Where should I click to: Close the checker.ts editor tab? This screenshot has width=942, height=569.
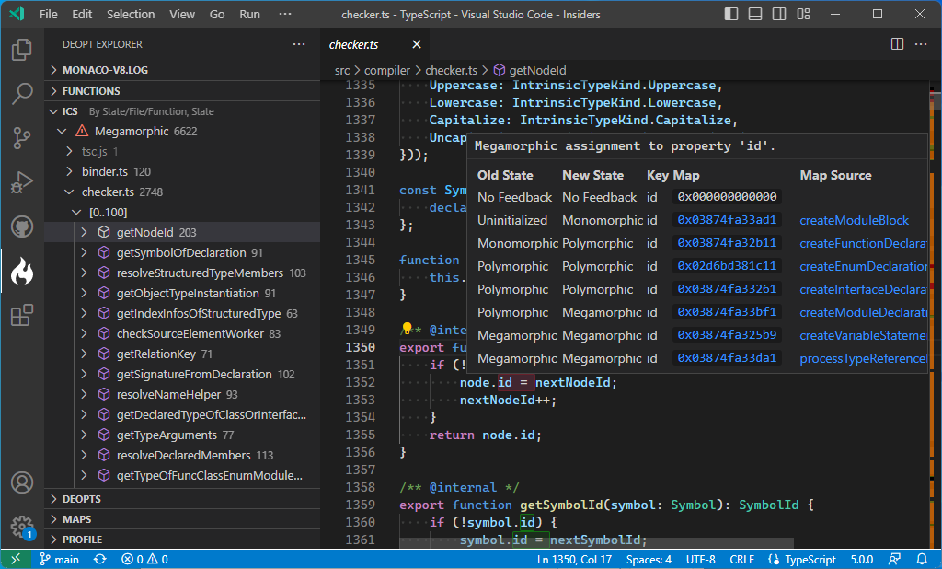416,44
